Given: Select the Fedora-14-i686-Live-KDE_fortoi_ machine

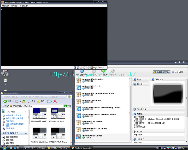Looking at the screenshot, I should point(102,116).
